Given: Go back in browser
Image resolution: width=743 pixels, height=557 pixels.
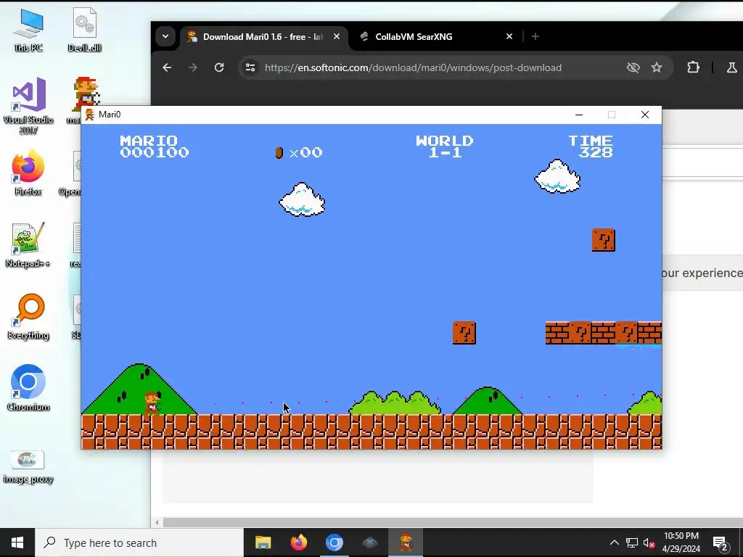Looking at the screenshot, I should point(167,67).
